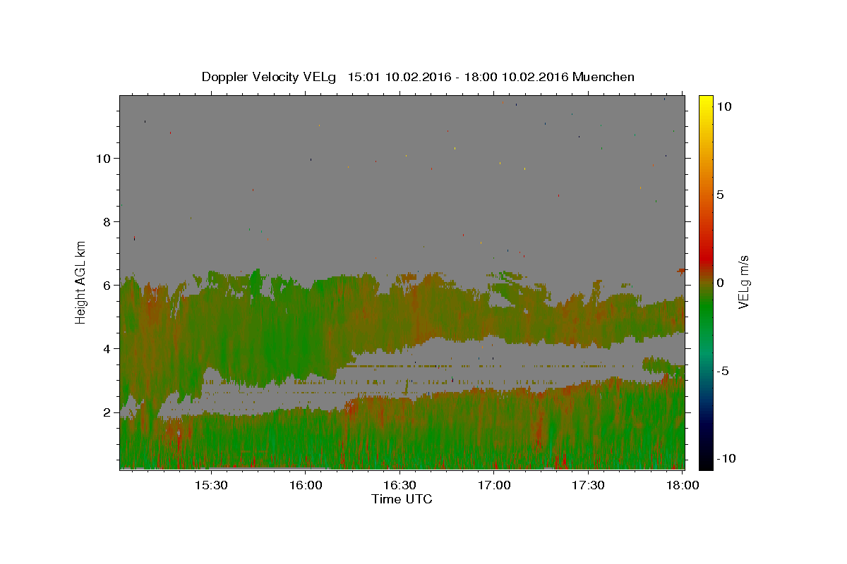Click the yellow top of the color bar
The image size is (847, 564).
pos(706,99)
